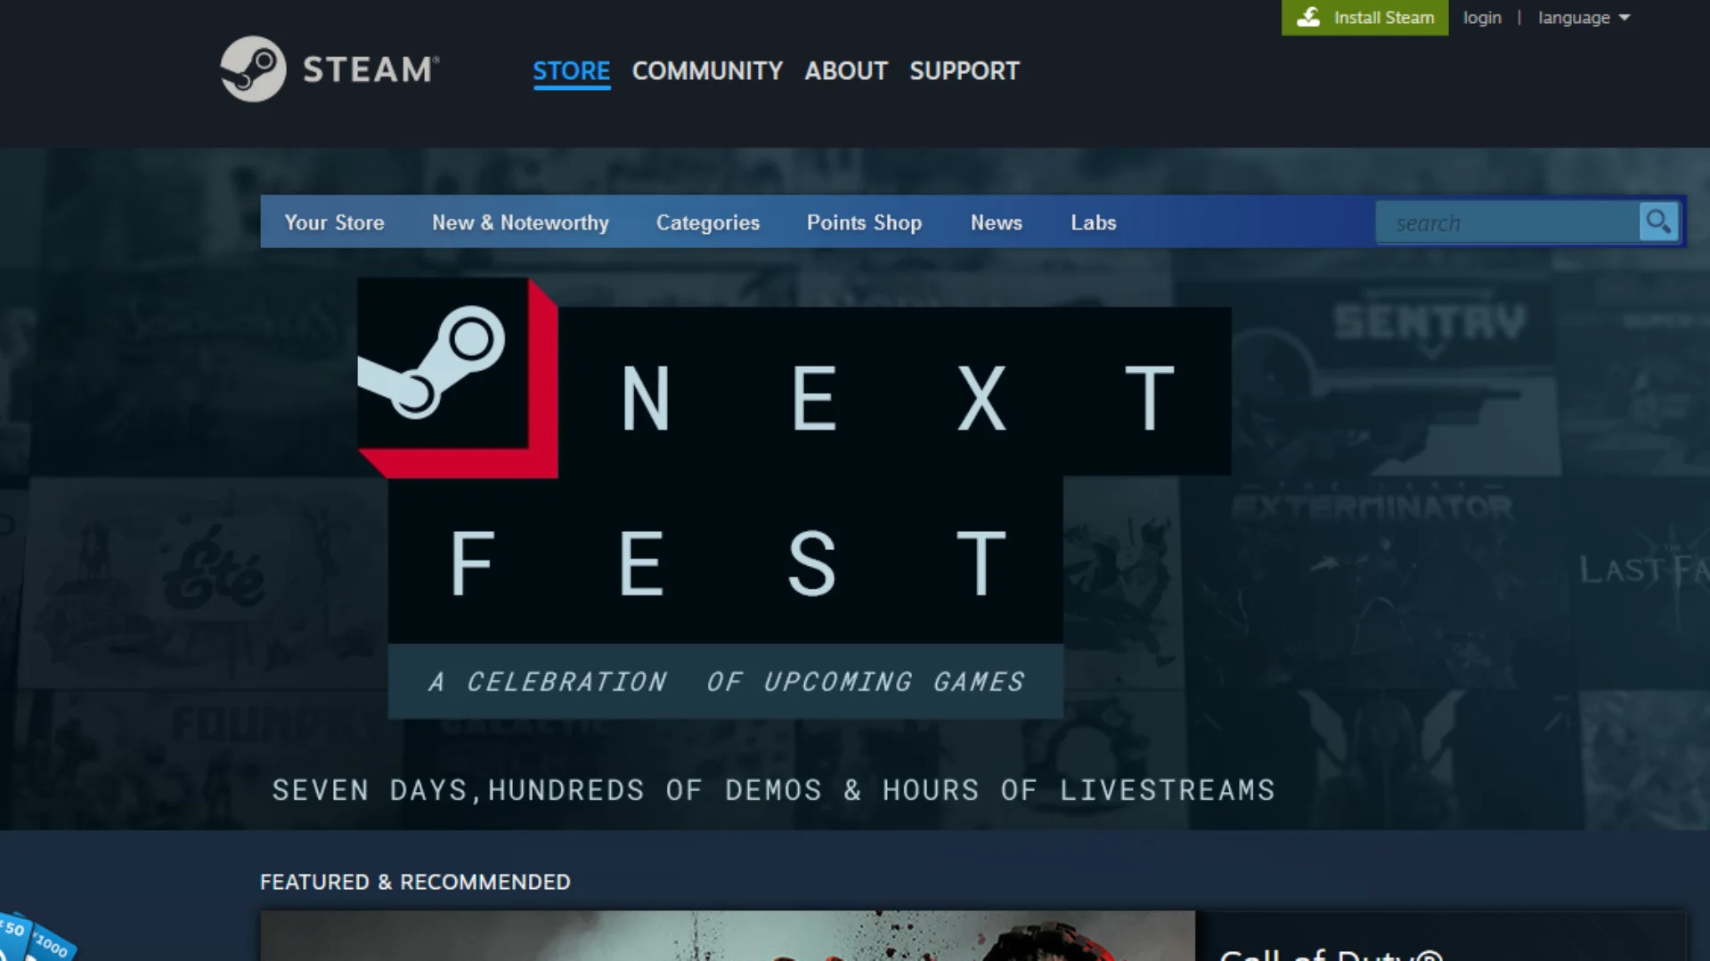
Task: Click the gift cards icon
Action: point(36,937)
